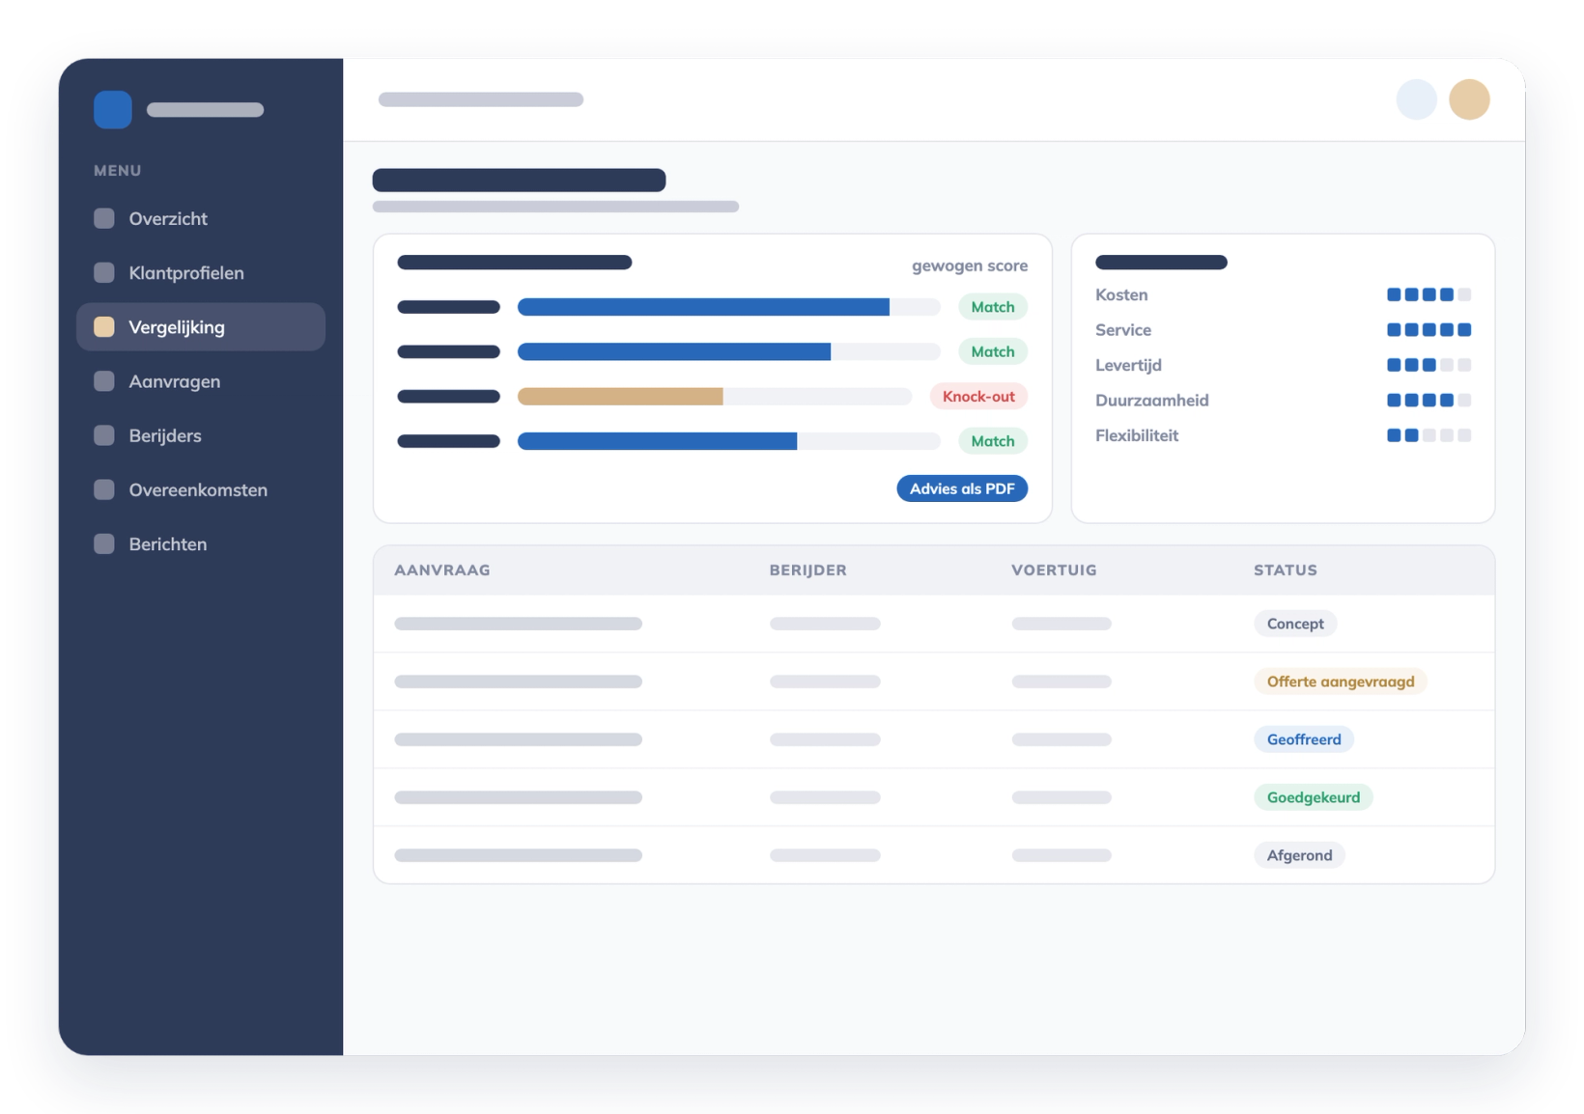1584x1114 pixels.
Task: Click the Flexibiliteit criterion label
Action: point(1137,435)
